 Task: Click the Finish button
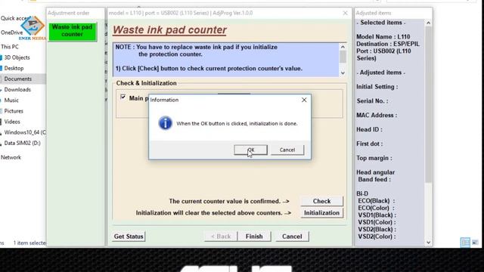(254, 236)
